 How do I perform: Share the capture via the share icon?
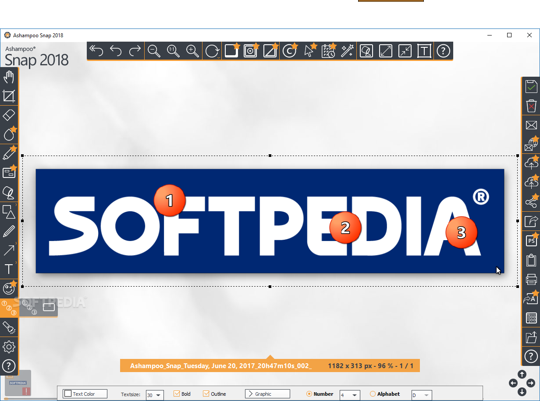(x=531, y=202)
